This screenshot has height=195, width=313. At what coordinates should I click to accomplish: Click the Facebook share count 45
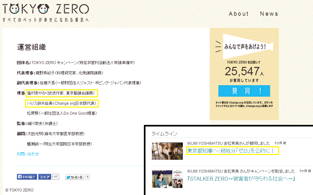click(x=56, y=177)
